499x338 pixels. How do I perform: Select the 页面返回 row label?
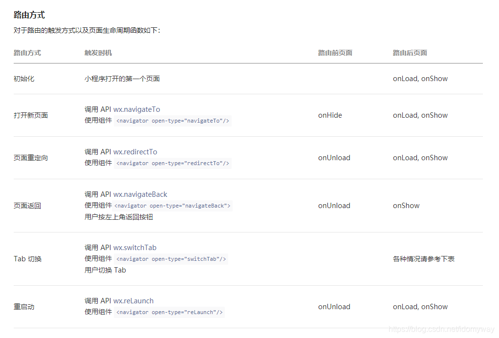coord(27,206)
